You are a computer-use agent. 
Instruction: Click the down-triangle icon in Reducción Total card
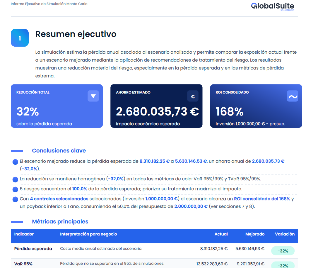pyautogui.click(x=93, y=96)
